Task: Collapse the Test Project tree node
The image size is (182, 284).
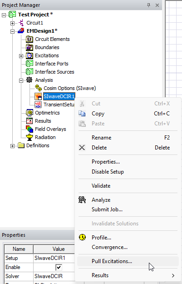Action: (x=4, y=15)
